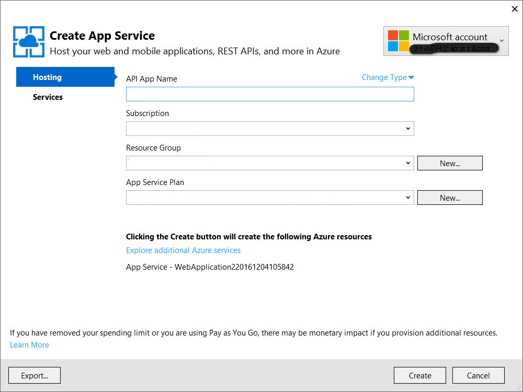Open the Change Type dropdown
523x392 pixels.
[388, 77]
